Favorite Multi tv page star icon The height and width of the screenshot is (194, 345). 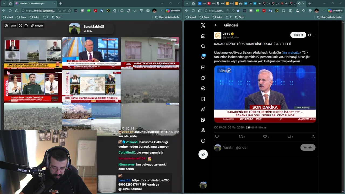click(70, 11)
